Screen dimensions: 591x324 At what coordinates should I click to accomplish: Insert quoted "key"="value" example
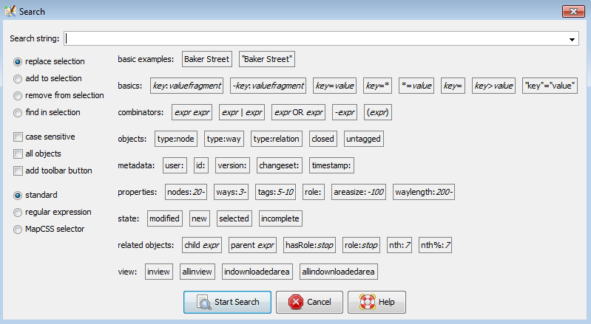point(550,86)
